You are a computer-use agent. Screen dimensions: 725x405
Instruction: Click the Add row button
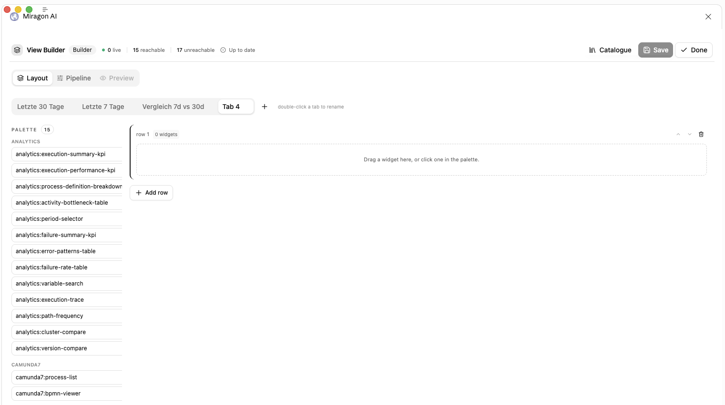click(x=151, y=193)
